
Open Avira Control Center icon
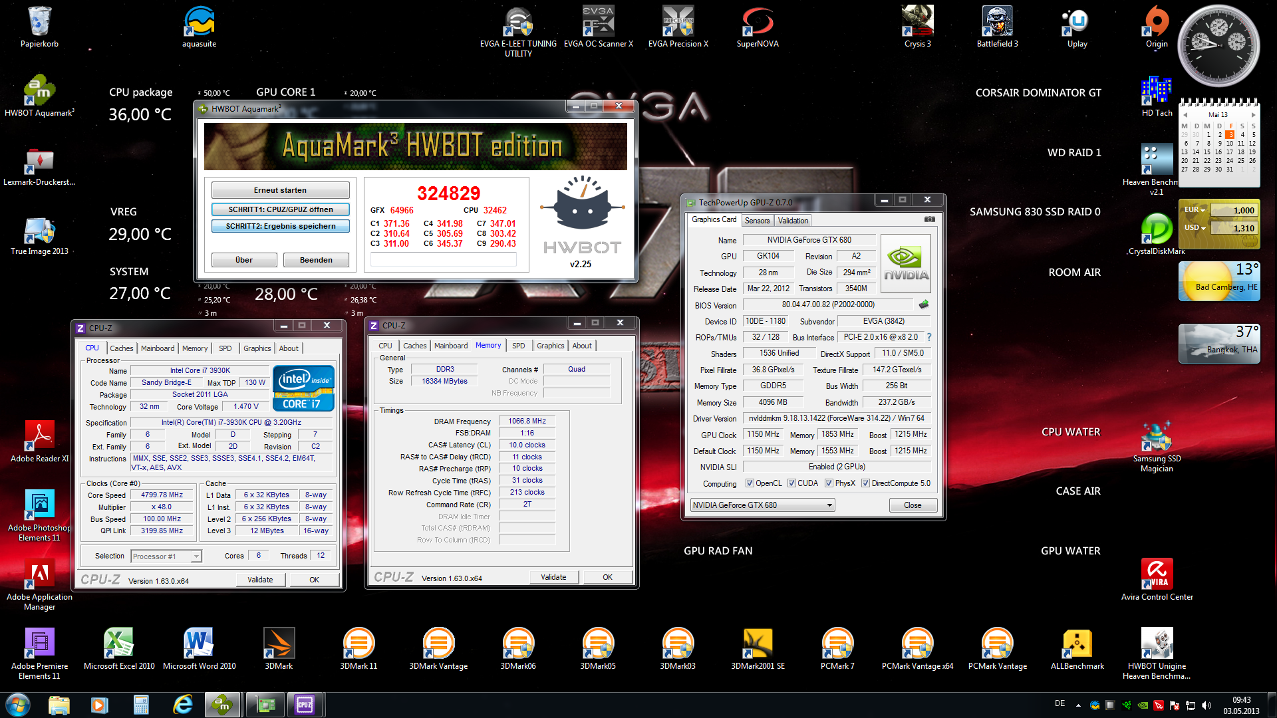1157,580
